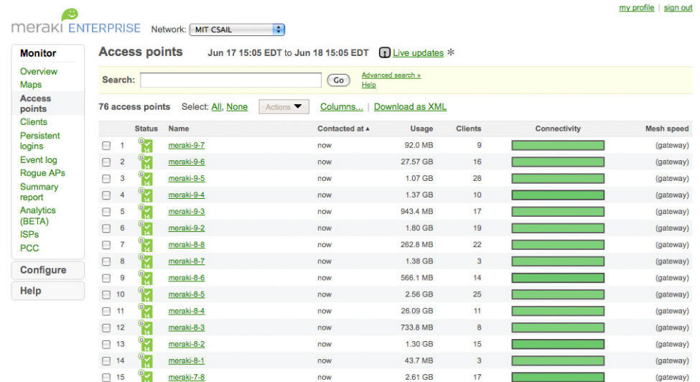This screenshot has width=700, height=382.
Task: Sort by the Clients column header
Action: click(x=468, y=129)
